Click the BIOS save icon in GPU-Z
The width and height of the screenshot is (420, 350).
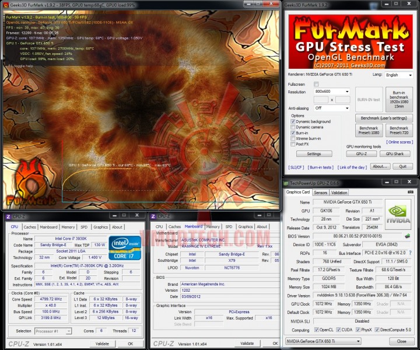[407, 236]
